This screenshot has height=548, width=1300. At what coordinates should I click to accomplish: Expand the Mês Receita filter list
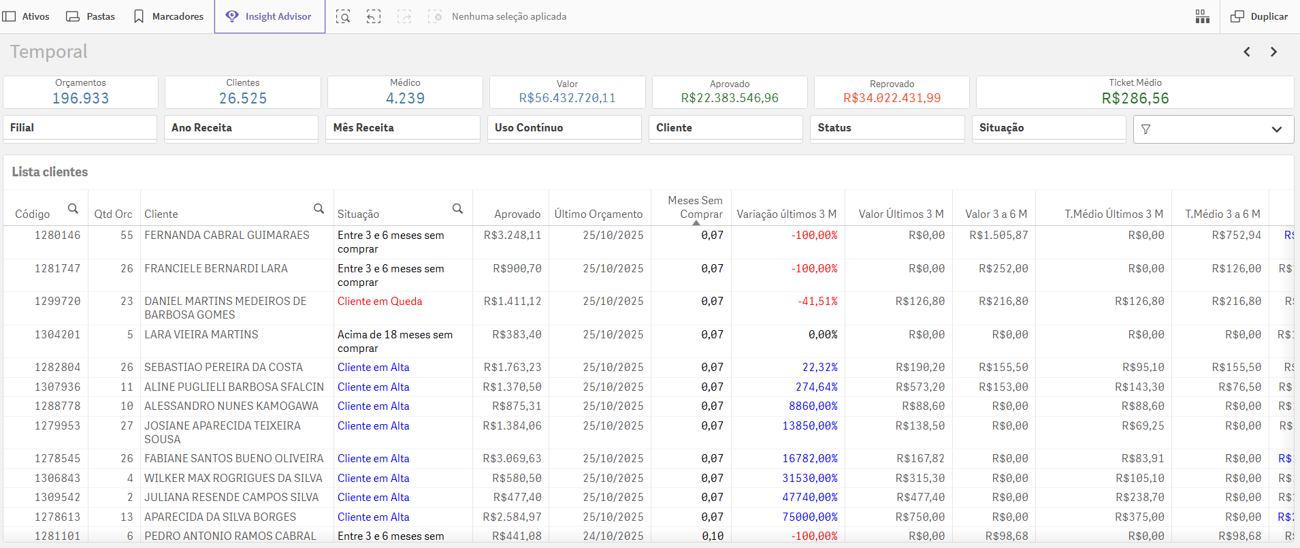point(403,128)
